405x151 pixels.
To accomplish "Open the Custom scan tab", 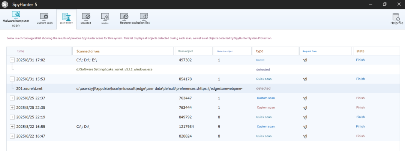I will tap(44, 19).
